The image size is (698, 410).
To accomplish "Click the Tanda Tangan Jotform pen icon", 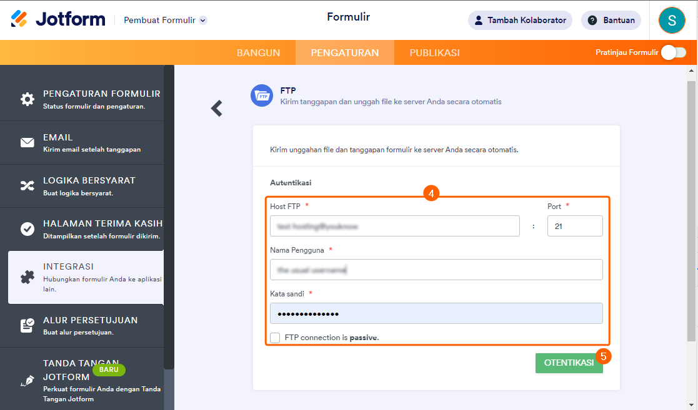I will (x=27, y=380).
